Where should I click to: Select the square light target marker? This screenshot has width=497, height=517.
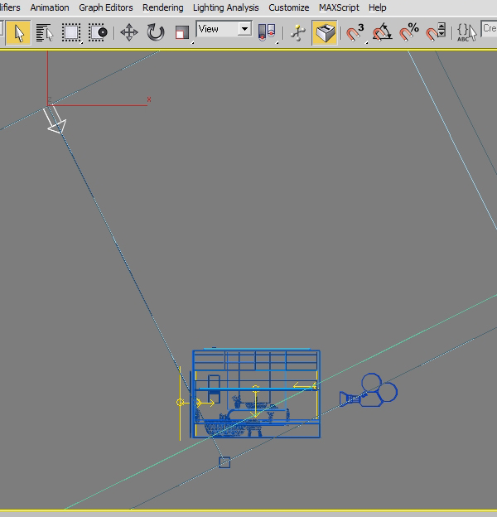coord(224,462)
